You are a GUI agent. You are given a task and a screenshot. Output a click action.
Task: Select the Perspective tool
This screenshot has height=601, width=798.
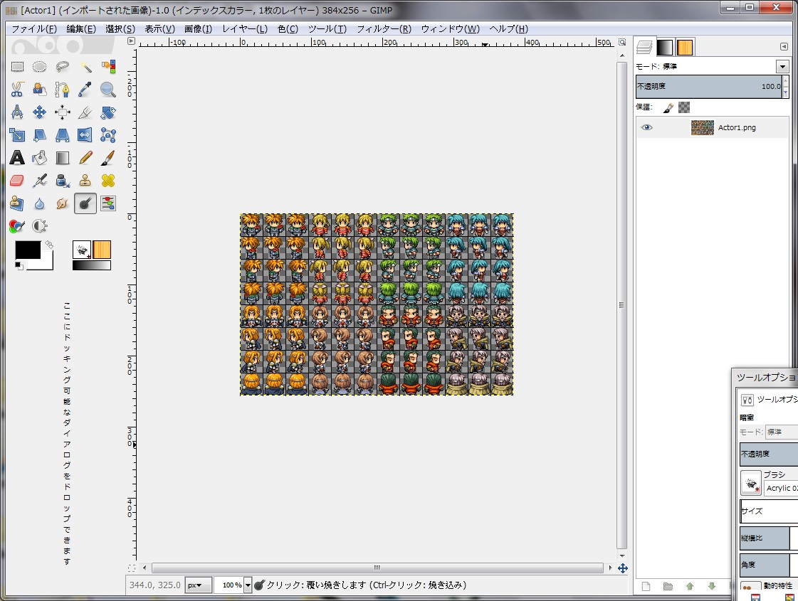pyautogui.click(x=62, y=135)
